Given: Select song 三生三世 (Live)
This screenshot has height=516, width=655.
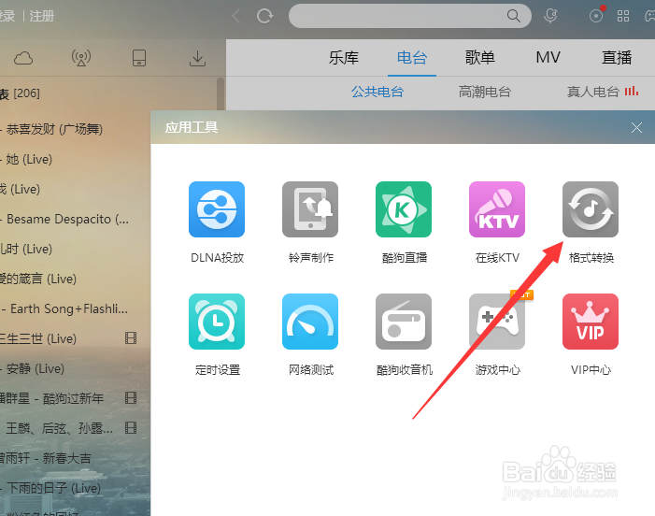Looking at the screenshot, I should (38, 338).
